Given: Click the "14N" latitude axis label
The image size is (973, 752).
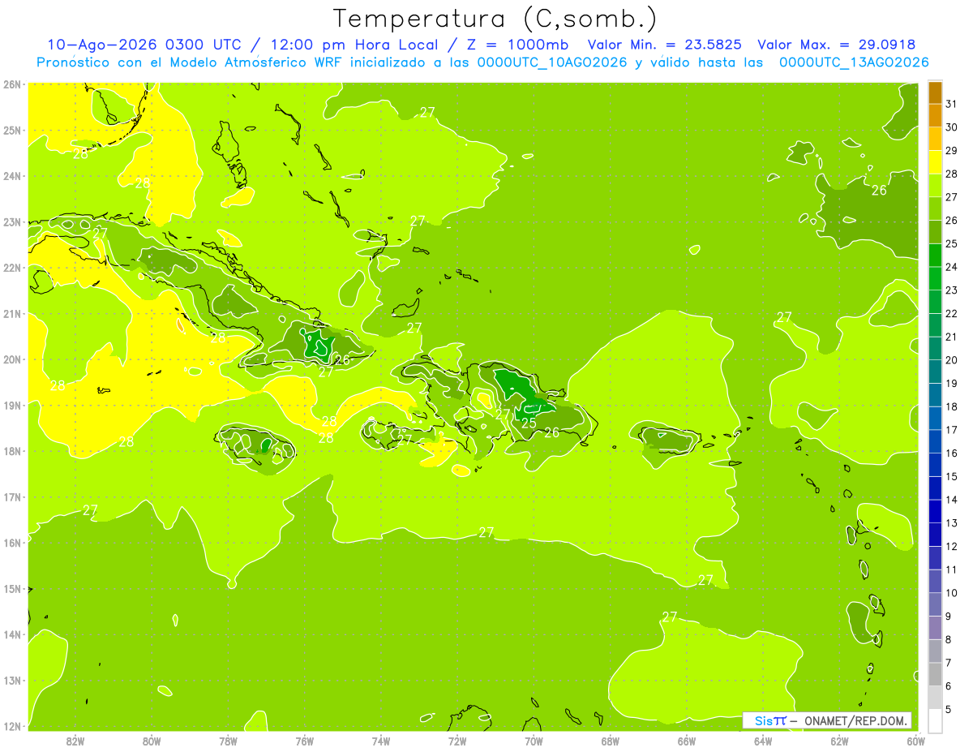Looking at the screenshot, I should (12, 634).
